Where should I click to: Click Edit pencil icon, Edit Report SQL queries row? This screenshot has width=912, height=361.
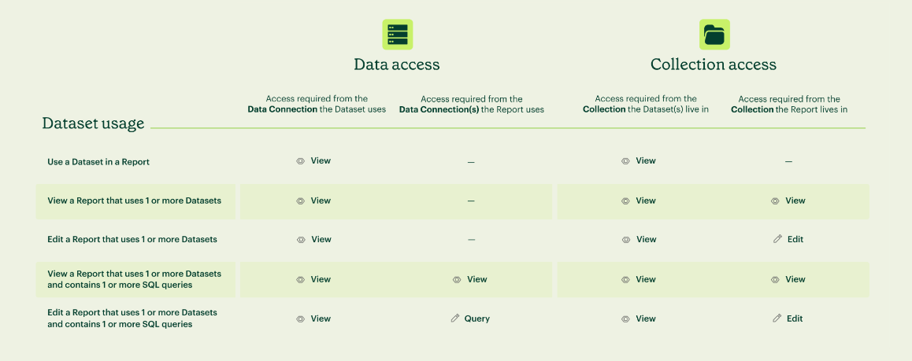tap(777, 318)
